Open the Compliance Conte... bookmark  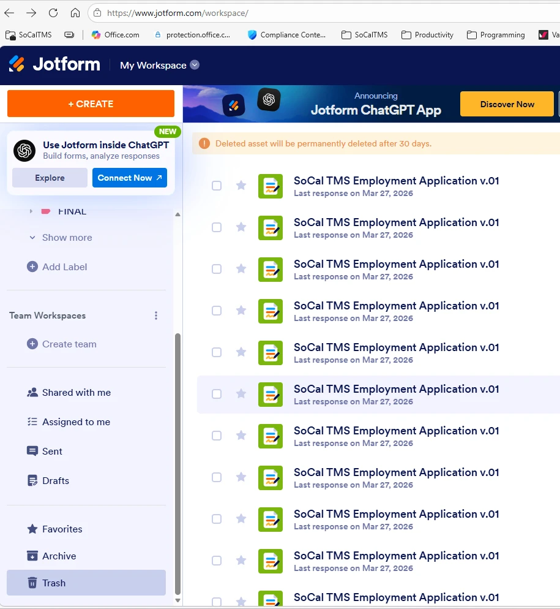pos(287,35)
